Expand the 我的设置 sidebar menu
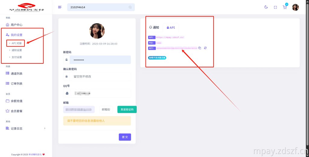The width and height of the screenshot is (309, 157). point(17,35)
